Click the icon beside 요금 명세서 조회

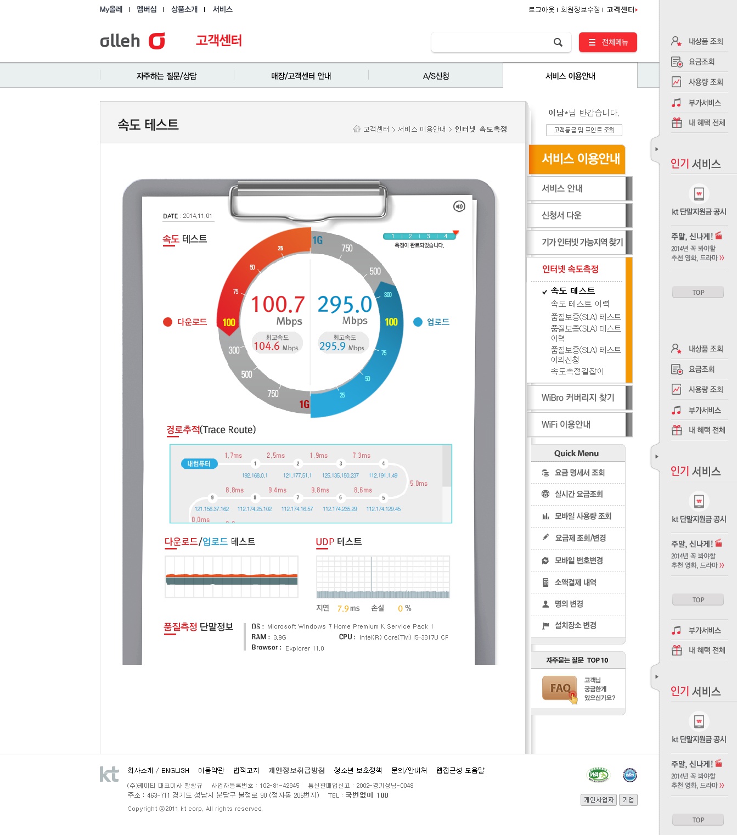545,473
